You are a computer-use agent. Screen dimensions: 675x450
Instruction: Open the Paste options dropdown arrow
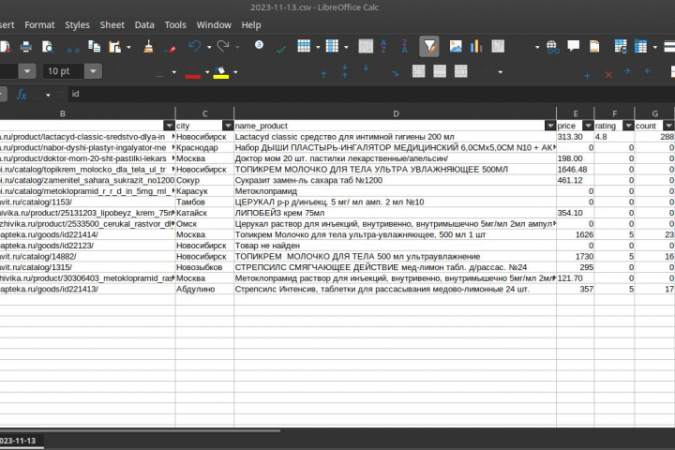tap(128, 47)
